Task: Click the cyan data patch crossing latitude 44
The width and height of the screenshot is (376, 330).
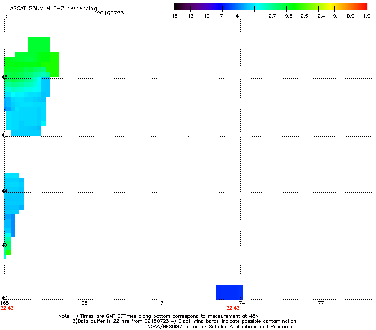Action: [14, 194]
